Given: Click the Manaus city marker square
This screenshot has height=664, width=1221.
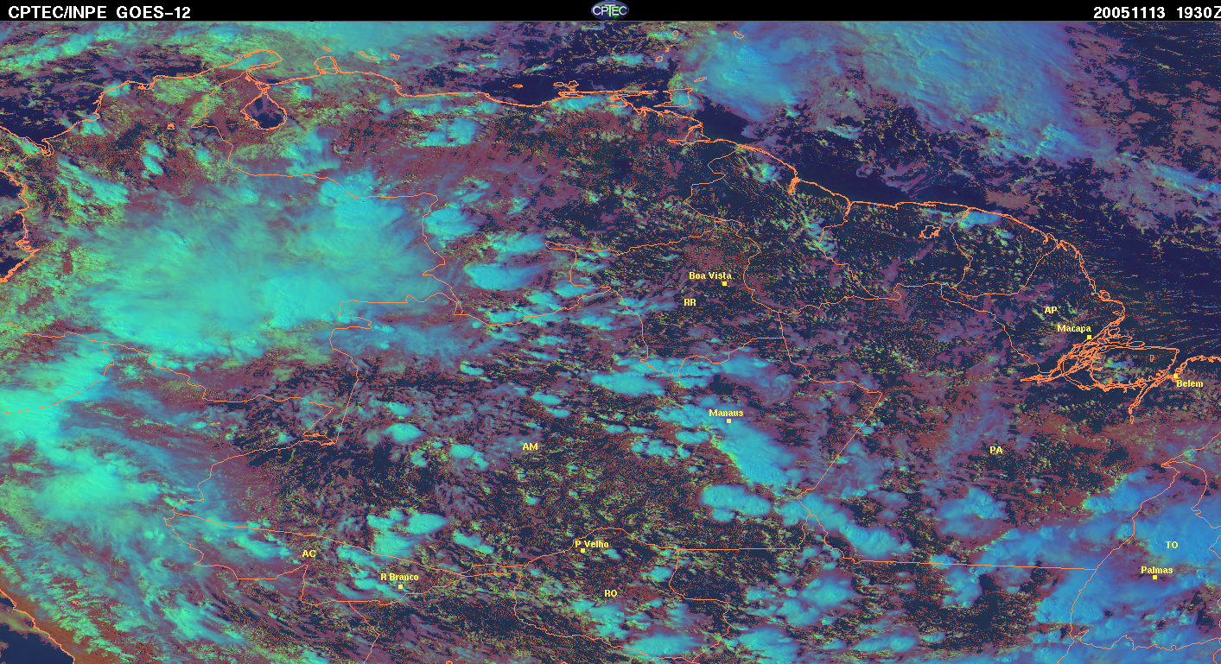Looking at the screenshot, I should click(x=729, y=421).
